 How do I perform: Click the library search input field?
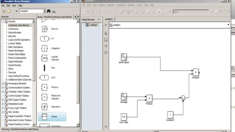(31, 11)
